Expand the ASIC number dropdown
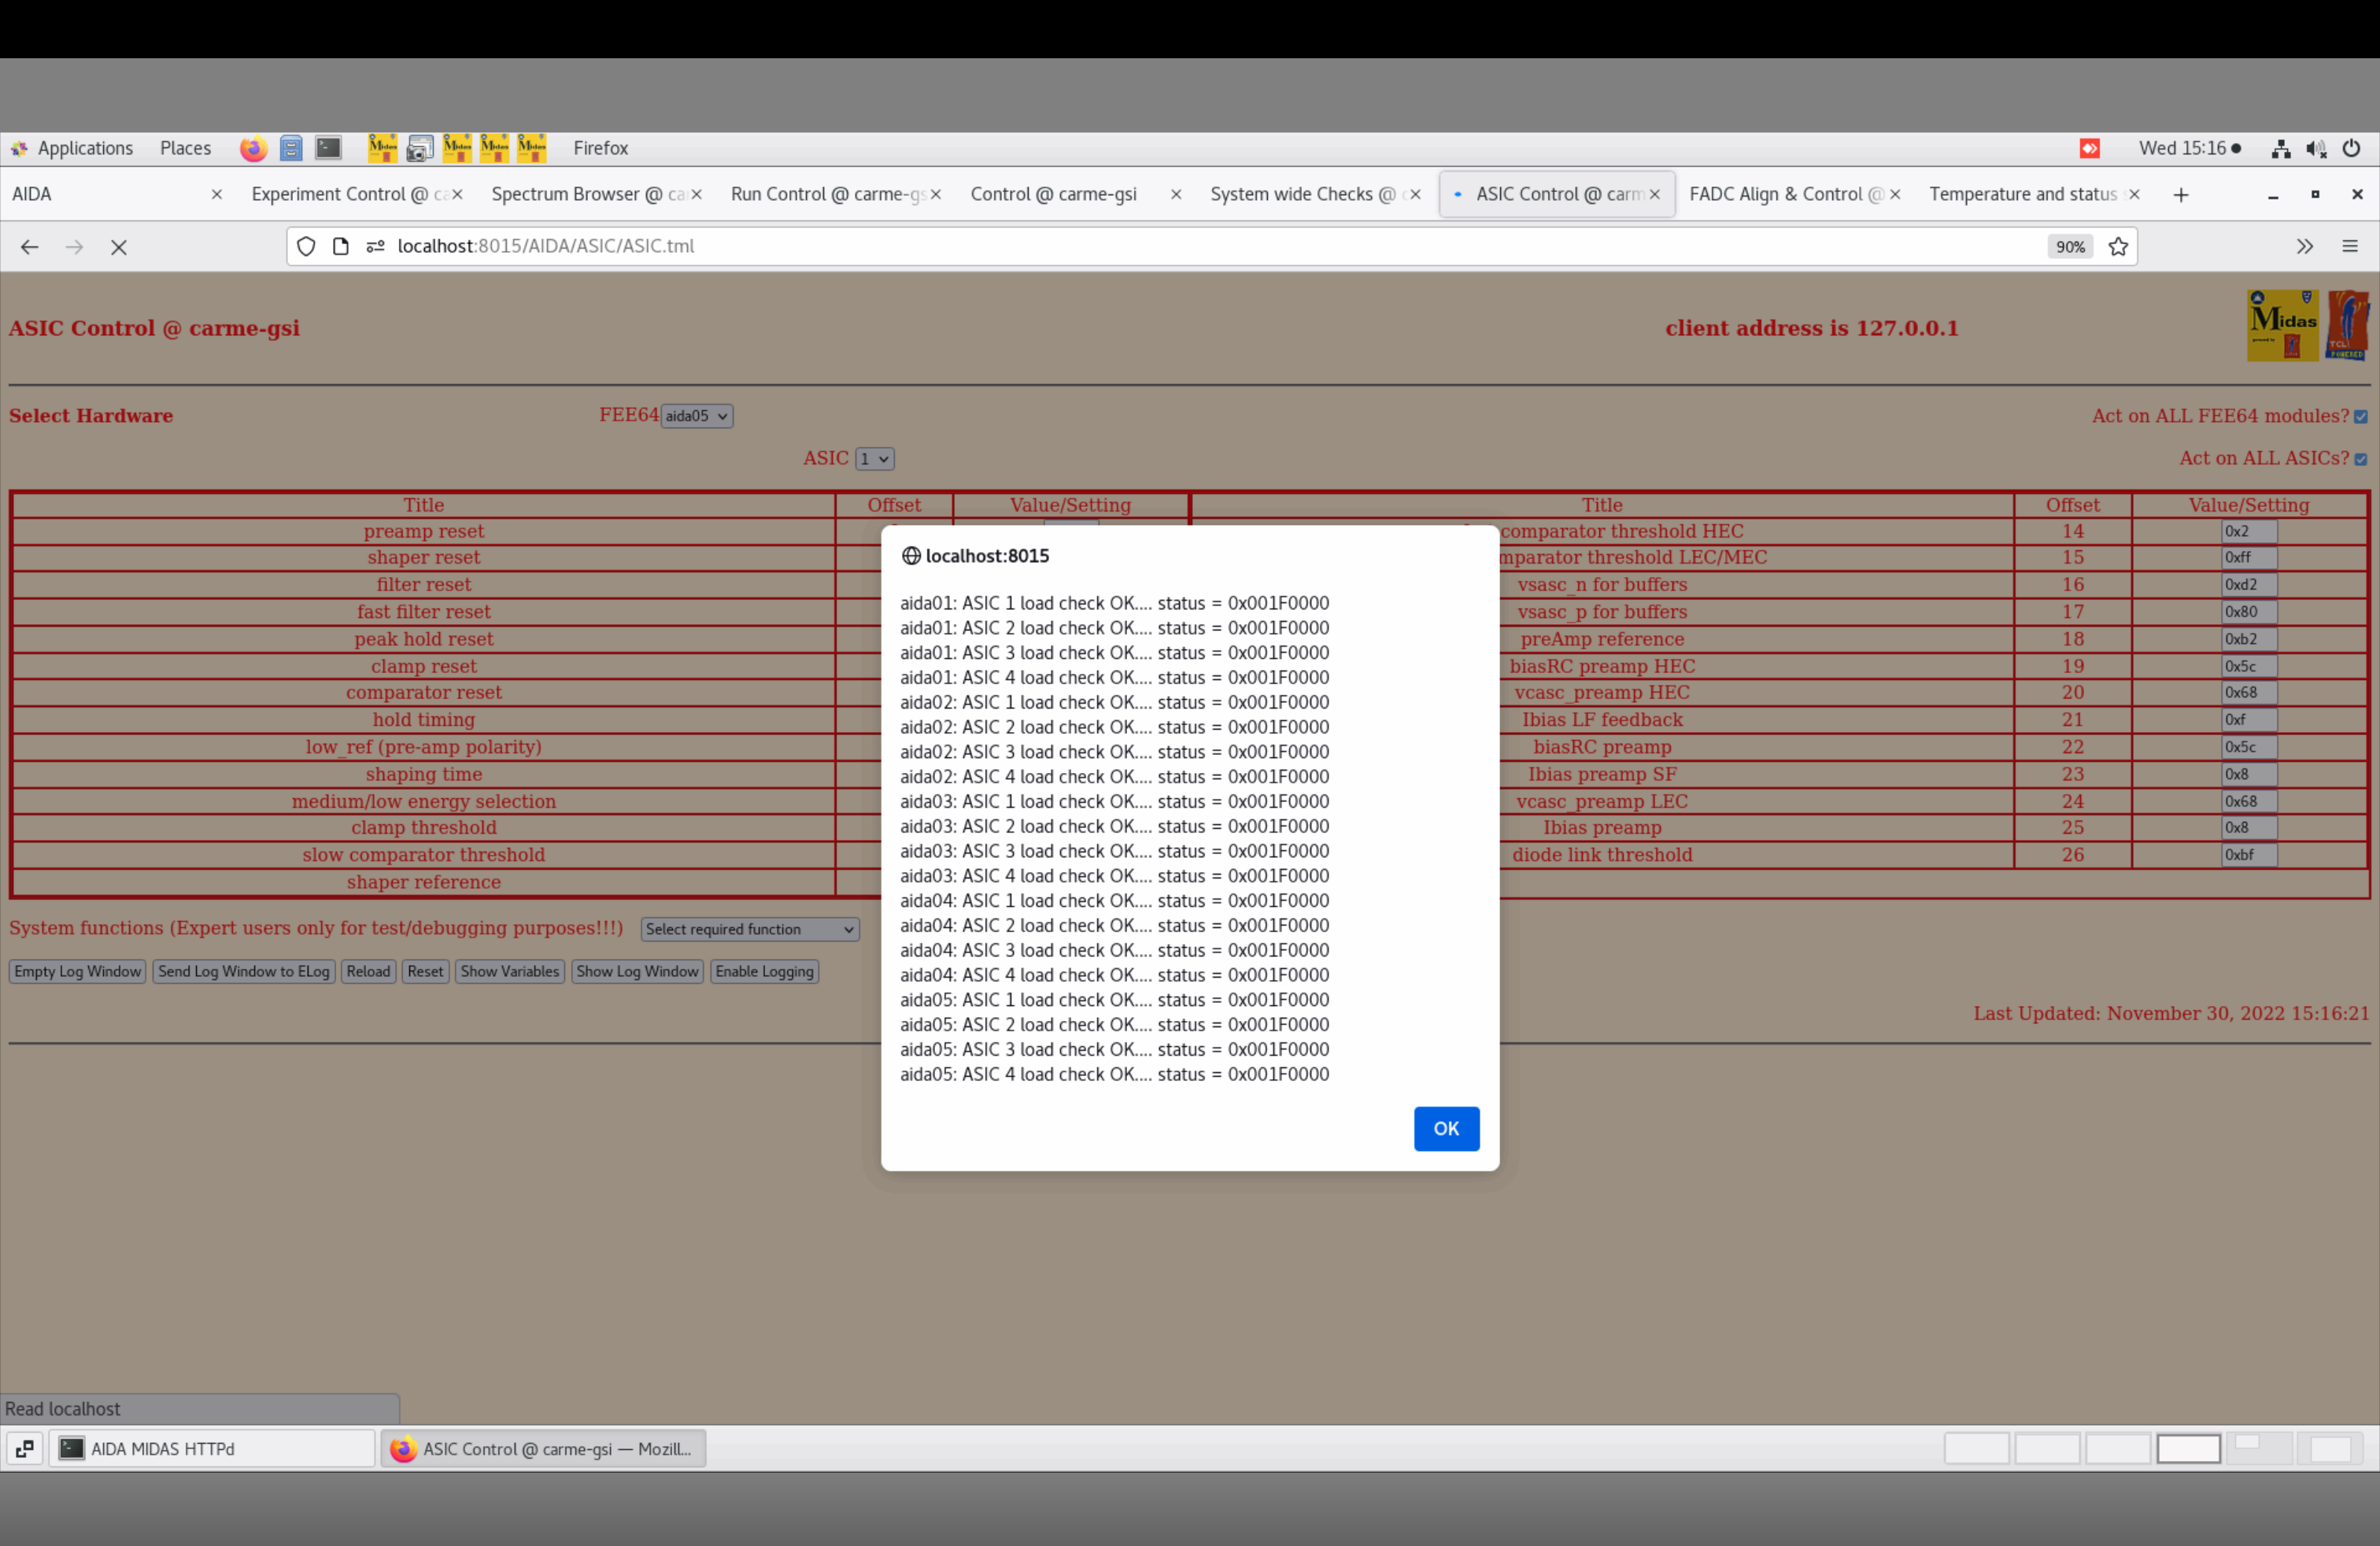Image resolution: width=2380 pixels, height=1546 pixels. coord(874,459)
